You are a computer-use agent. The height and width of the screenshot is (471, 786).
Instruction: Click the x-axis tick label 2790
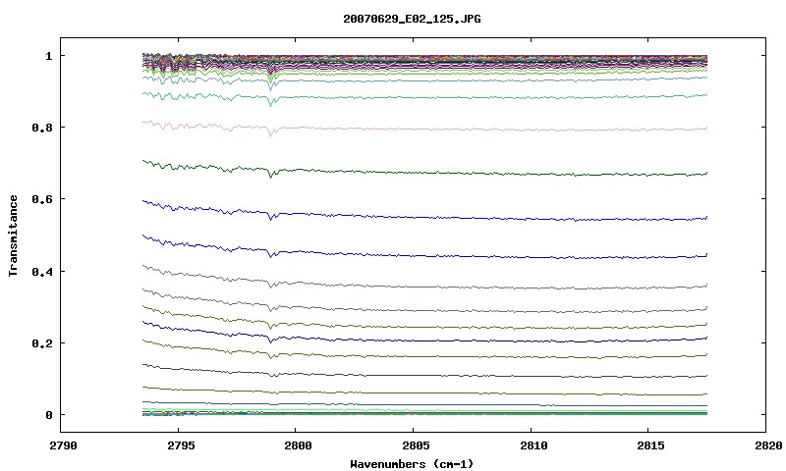63,445
